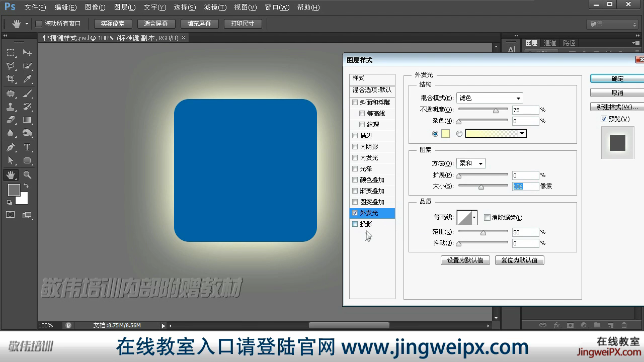
Task: Enable the 内发光 style checkbox
Action: pyautogui.click(x=355, y=158)
